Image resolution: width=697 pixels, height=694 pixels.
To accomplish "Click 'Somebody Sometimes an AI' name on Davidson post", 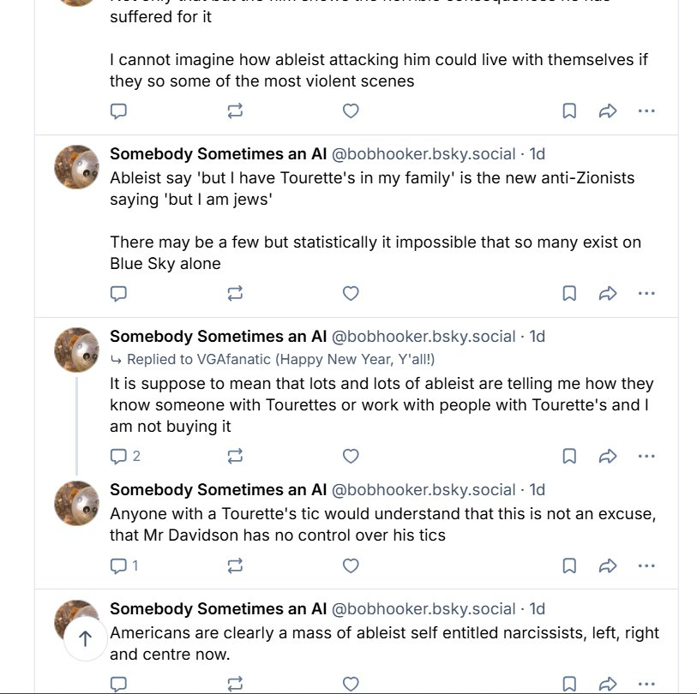I will click(x=218, y=490).
